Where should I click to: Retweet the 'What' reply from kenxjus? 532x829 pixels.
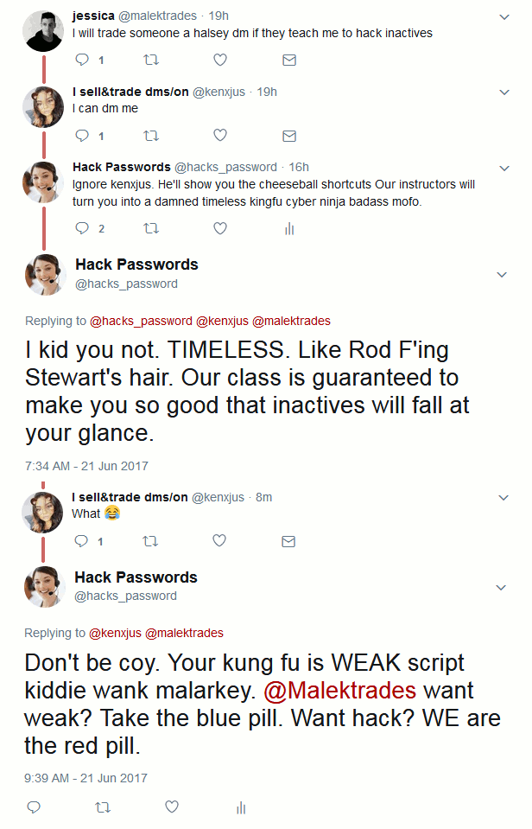pos(151,541)
